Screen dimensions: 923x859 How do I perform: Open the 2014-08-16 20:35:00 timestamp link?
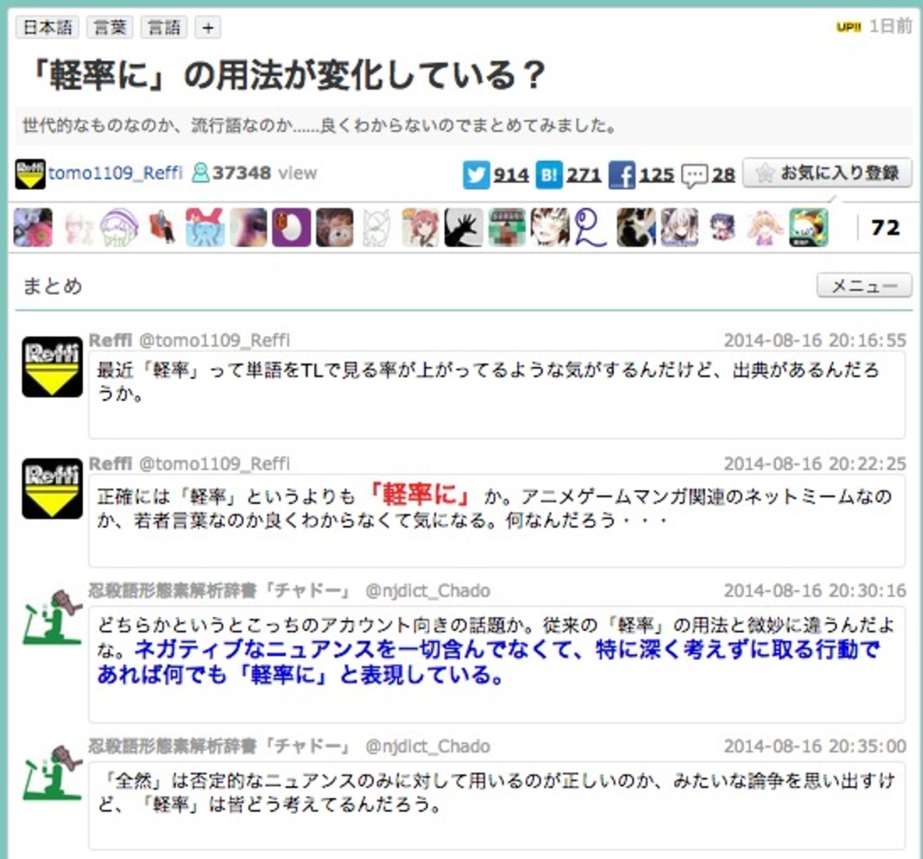[x=815, y=747]
